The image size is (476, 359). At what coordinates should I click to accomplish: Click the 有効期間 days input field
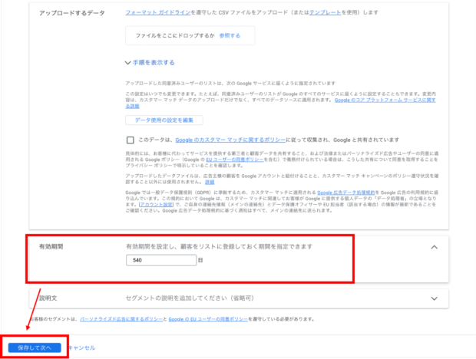(161, 260)
